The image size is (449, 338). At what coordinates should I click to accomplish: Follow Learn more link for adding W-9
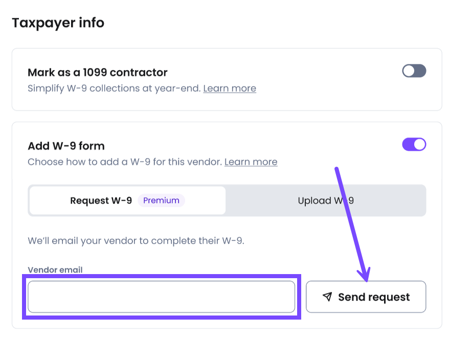point(251,162)
